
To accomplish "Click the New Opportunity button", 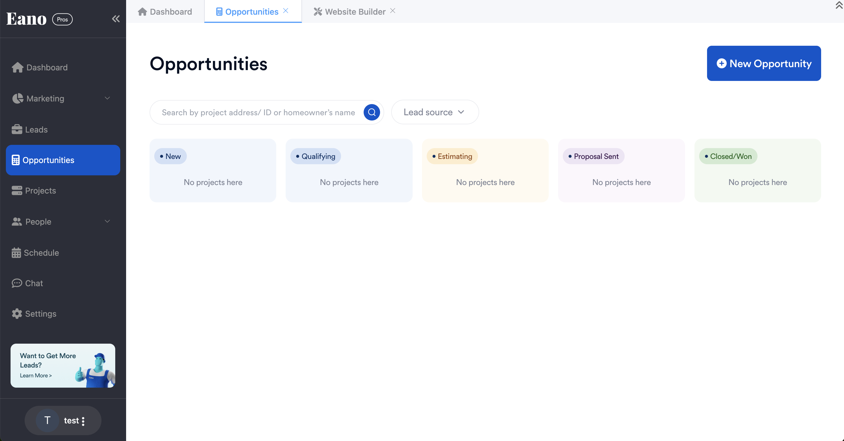I will [764, 63].
